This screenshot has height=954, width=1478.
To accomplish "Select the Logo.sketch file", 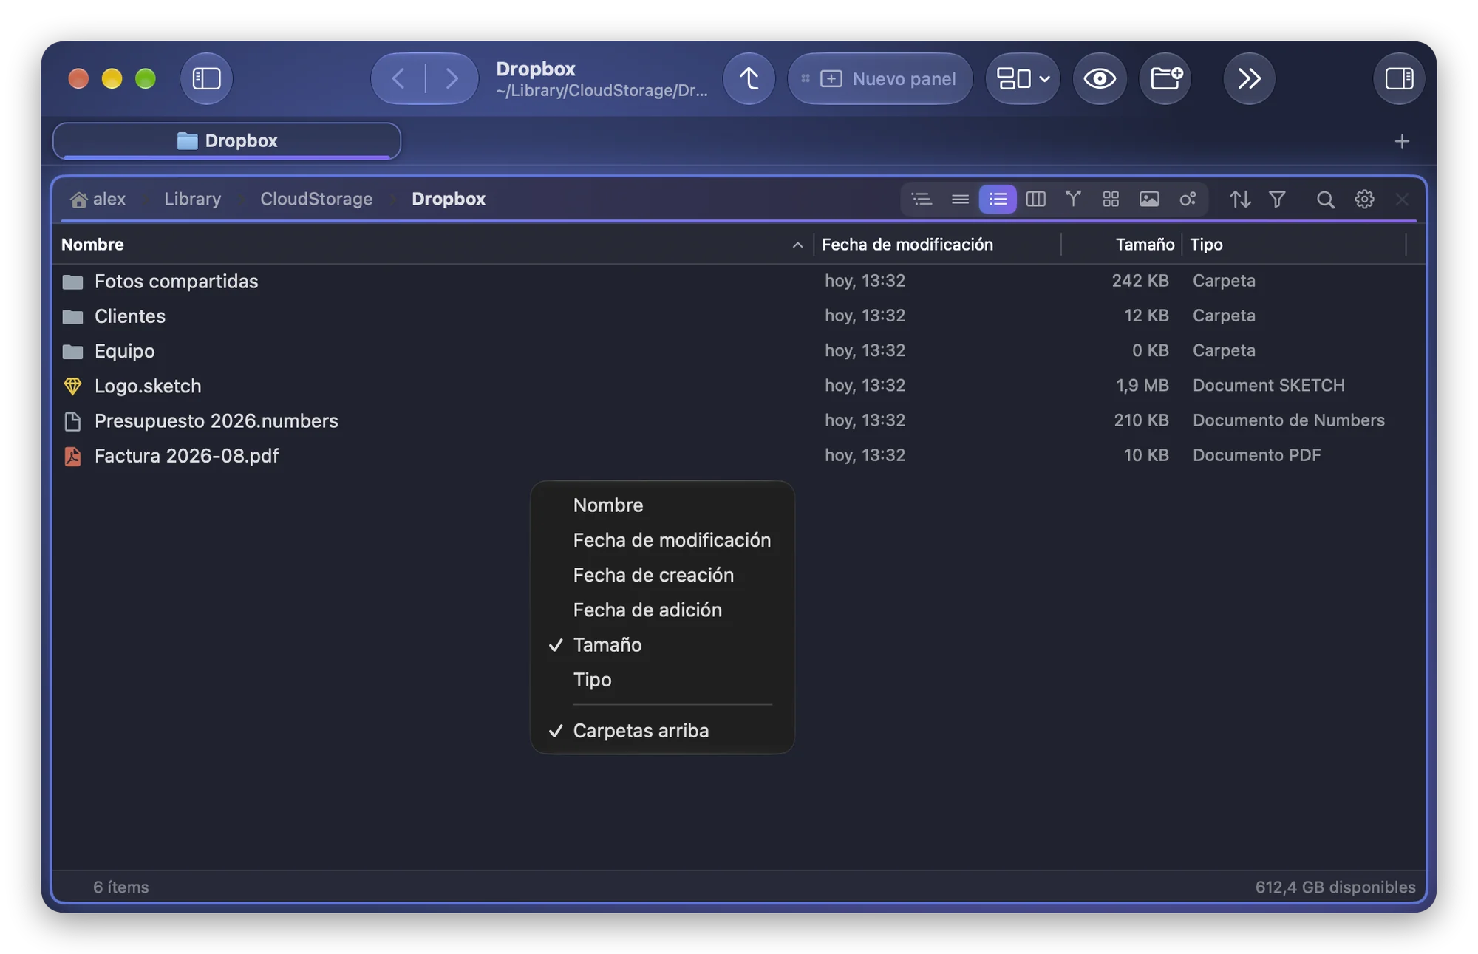I will coord(739,386).
